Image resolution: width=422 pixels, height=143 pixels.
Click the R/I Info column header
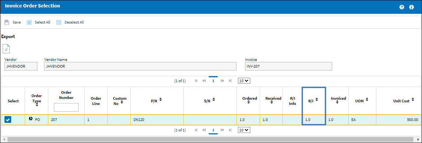[292, 101]
